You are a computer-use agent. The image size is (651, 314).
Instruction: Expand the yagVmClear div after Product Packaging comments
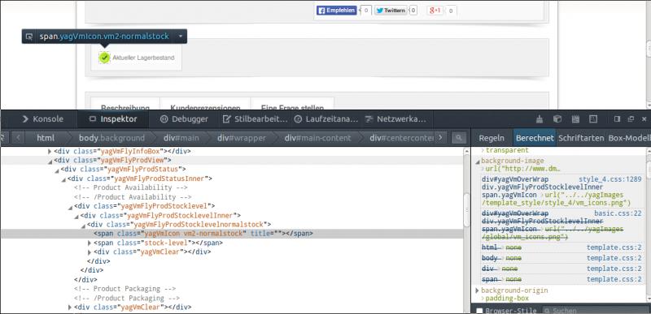70,308
